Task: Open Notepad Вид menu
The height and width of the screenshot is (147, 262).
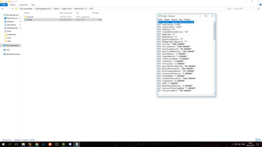Action: click(181, 20)
